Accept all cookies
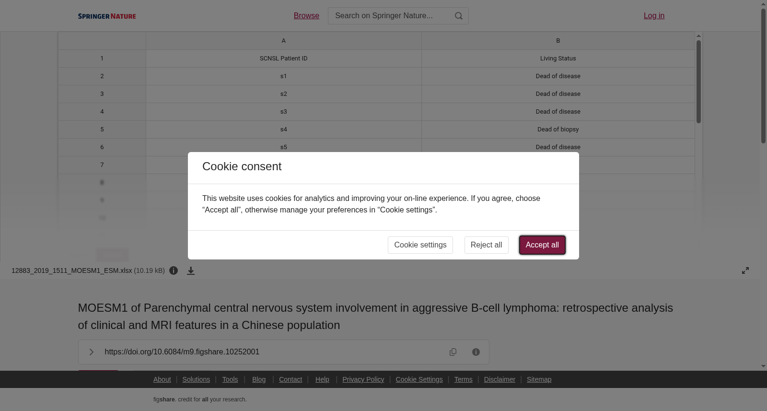This screenshot has width=767, height=411. (x=542, y=245)
